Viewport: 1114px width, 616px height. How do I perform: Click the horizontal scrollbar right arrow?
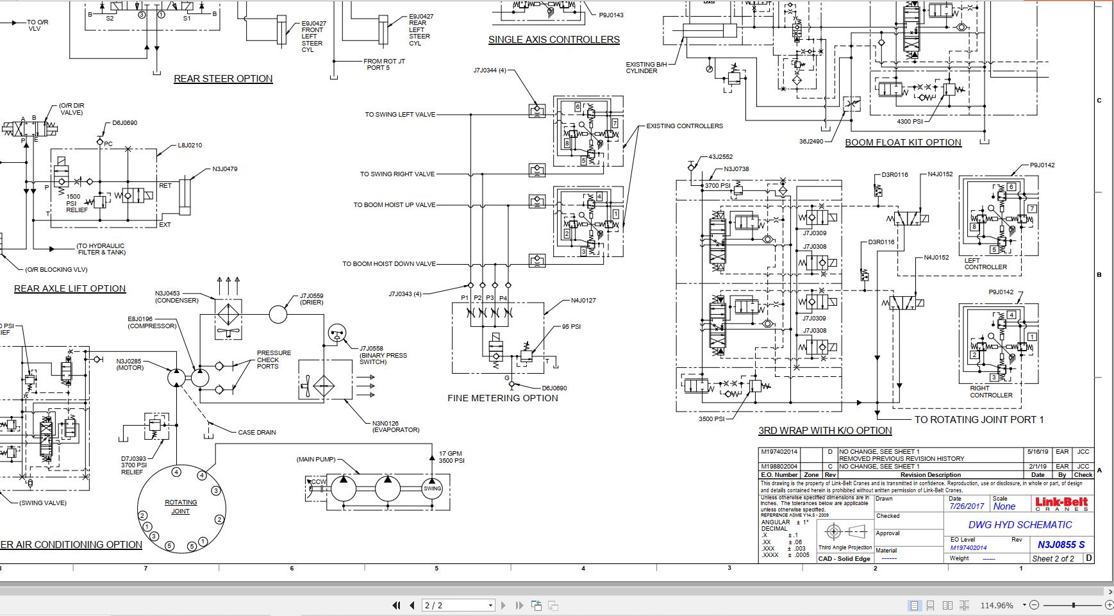point(1110,592)
